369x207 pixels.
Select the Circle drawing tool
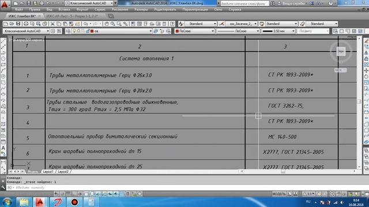pyautogui.click(x=3, y=76)
